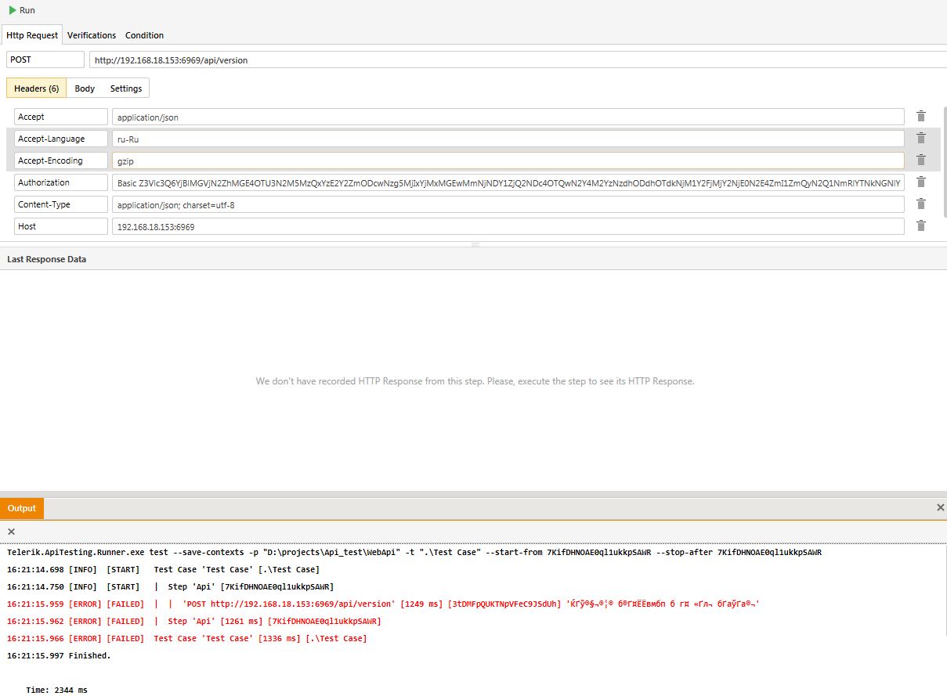Click the Run play icon

coord(13,10)
